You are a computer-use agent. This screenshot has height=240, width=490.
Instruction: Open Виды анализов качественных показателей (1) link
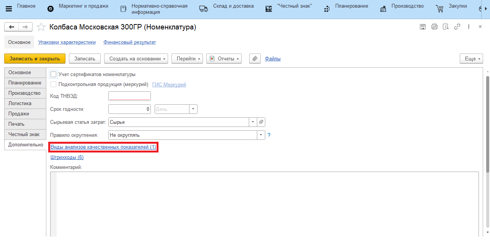(x=103, y=147)
